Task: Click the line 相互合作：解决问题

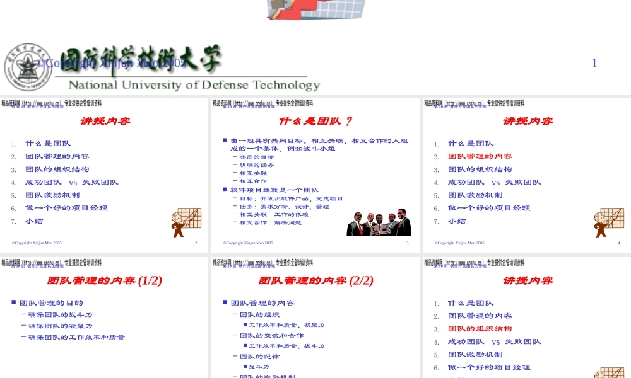Action: pyautogui.click(x=271, y=222)
